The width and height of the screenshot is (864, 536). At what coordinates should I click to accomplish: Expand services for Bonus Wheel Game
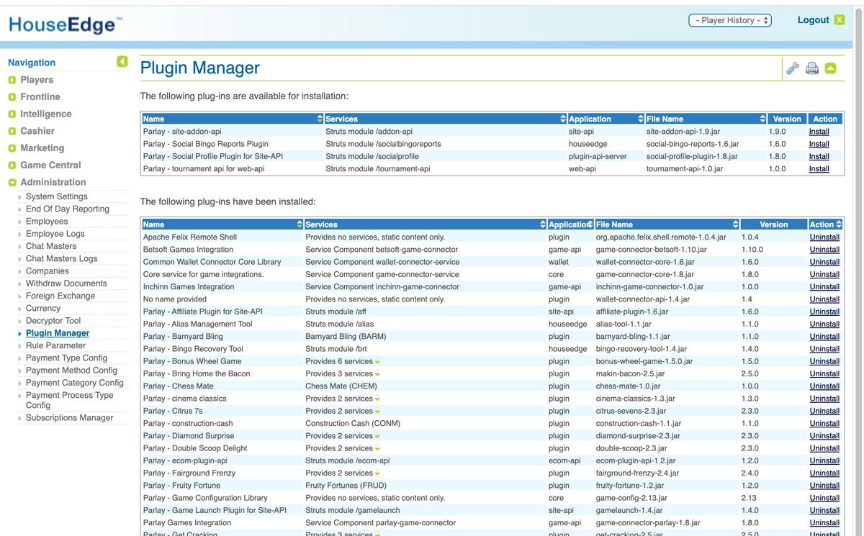[377, 362]
